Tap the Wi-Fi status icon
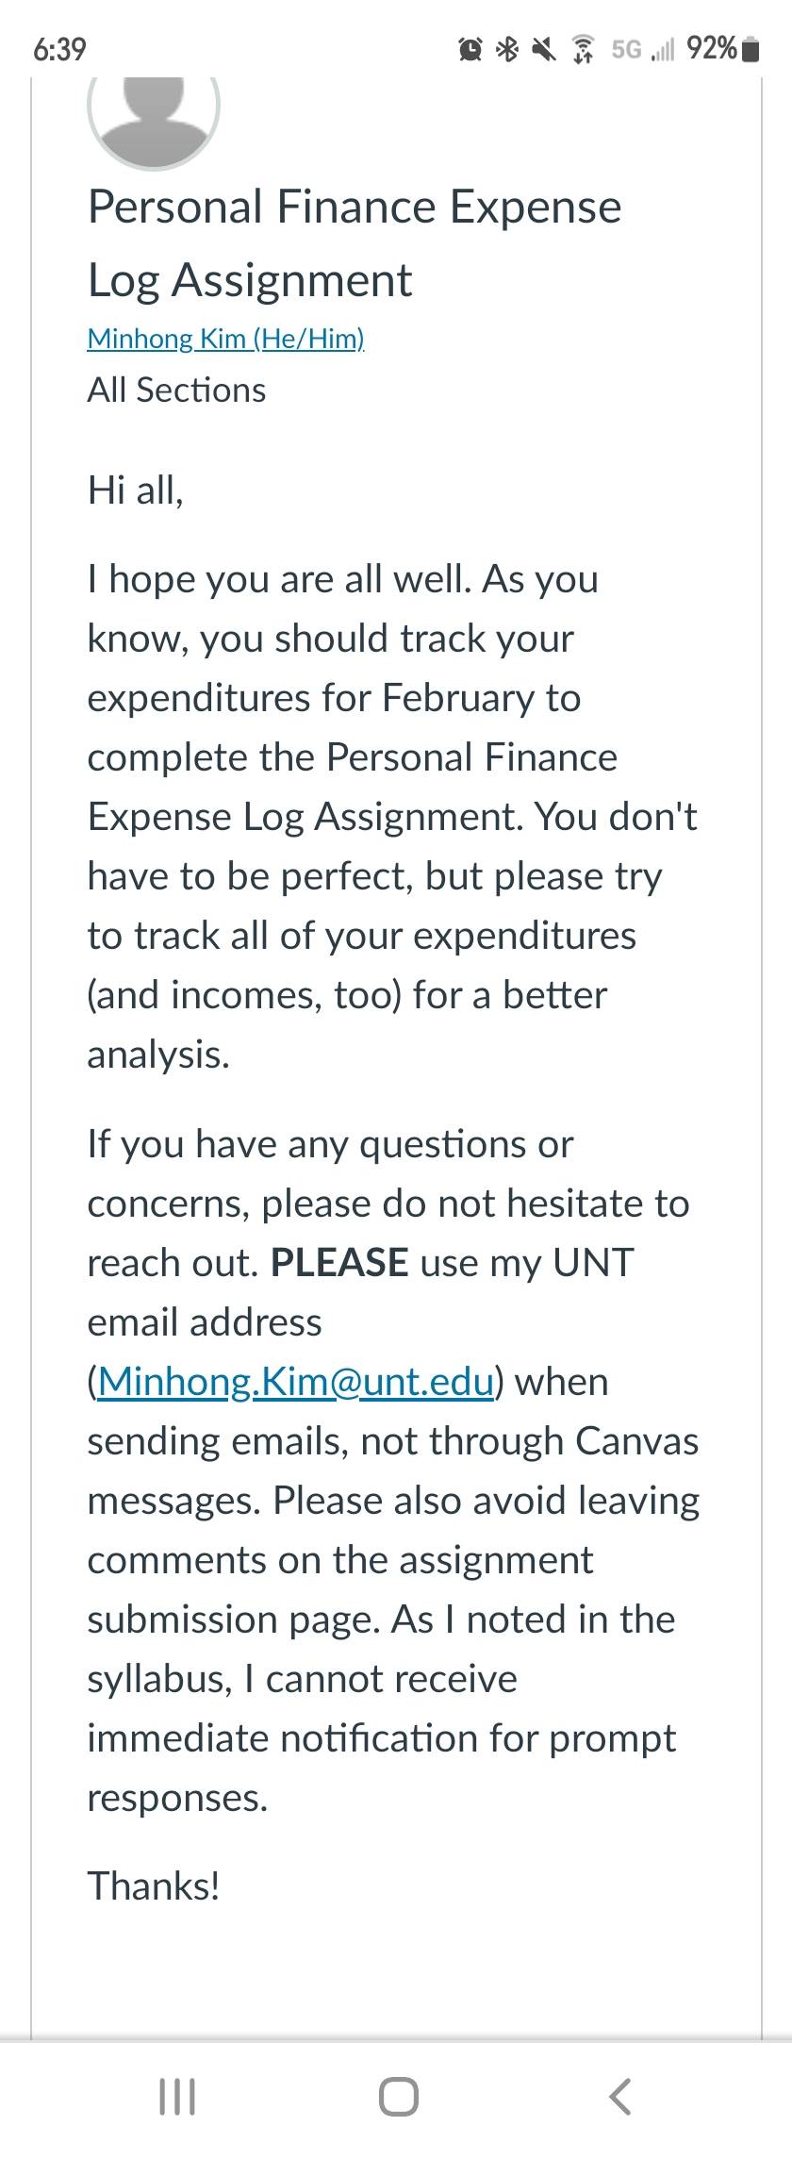Viewport: 792px width, 2159px height. [584, 49]
